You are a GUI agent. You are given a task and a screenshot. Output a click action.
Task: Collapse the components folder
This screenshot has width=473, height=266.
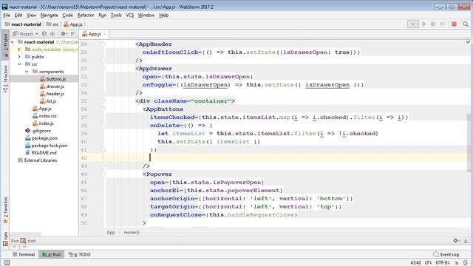[x=27, y=72]
